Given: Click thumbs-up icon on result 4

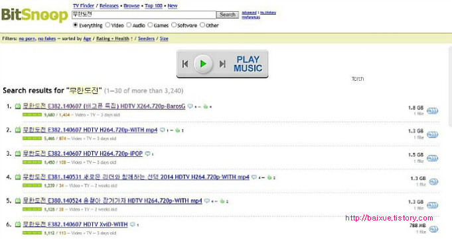Looking at the screenshot, I should pyautogui.click(x=269, y=177).
